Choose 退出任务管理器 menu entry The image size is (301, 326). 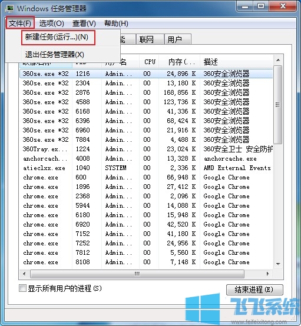click(x=55, y=55)
